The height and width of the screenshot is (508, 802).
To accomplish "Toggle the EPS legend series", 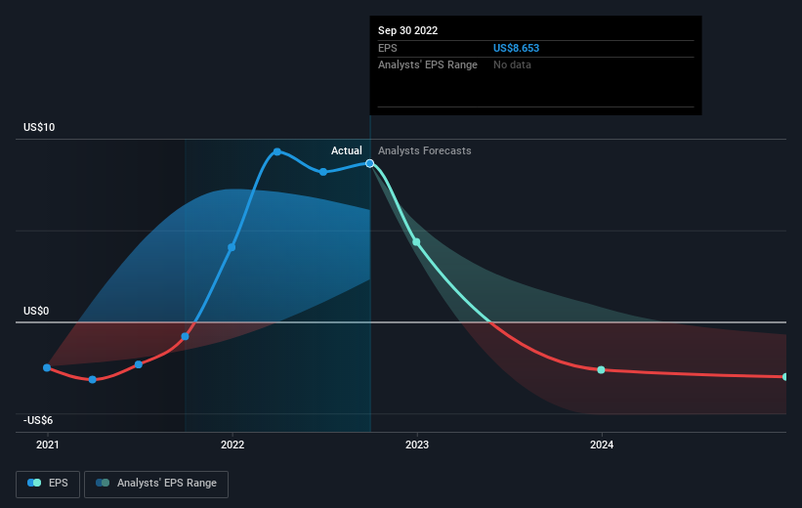I will tap(48, 484).
